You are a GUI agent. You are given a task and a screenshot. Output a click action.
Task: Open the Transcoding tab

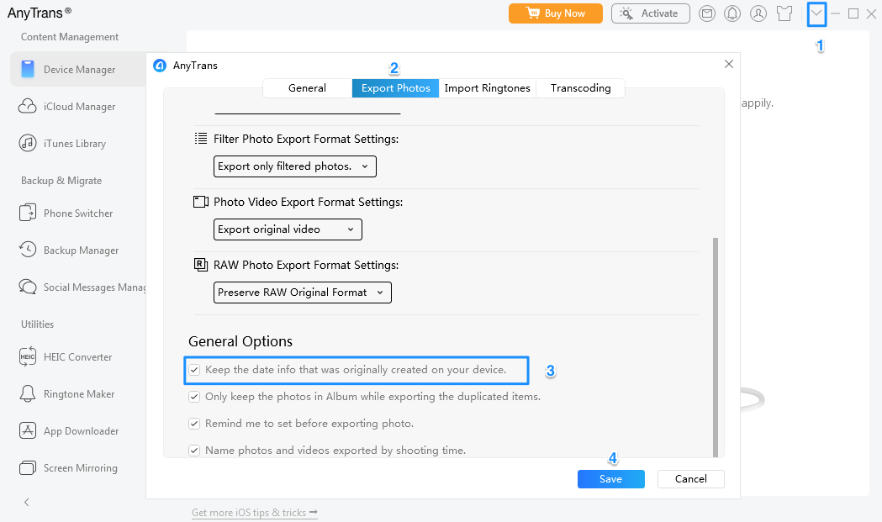coord(580,88)
